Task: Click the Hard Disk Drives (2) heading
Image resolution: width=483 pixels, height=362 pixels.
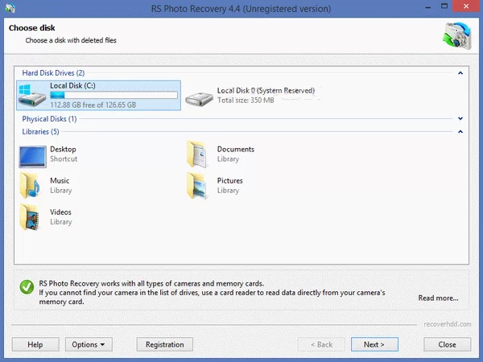Action: 53,73
